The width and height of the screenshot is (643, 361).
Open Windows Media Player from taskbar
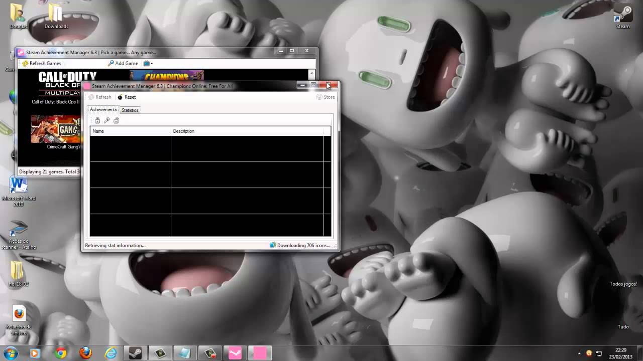point(35,353)
